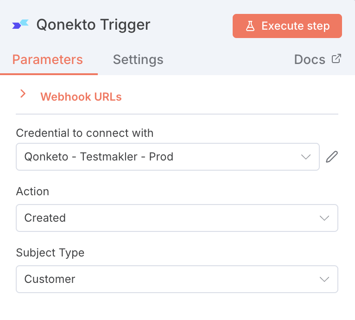Click the arrow in the Subject Type selector
Image resolution: width=355 pixels, height=320 pixels.
tap(324, 279)
